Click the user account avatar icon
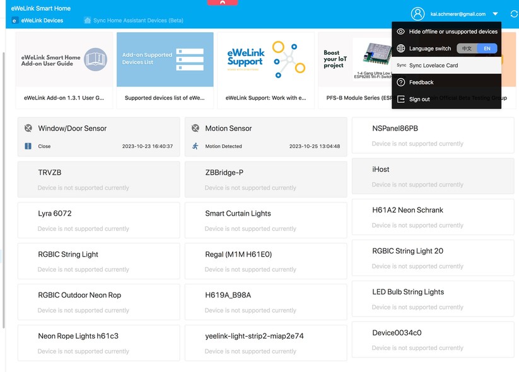 click(x=417, y=14)
